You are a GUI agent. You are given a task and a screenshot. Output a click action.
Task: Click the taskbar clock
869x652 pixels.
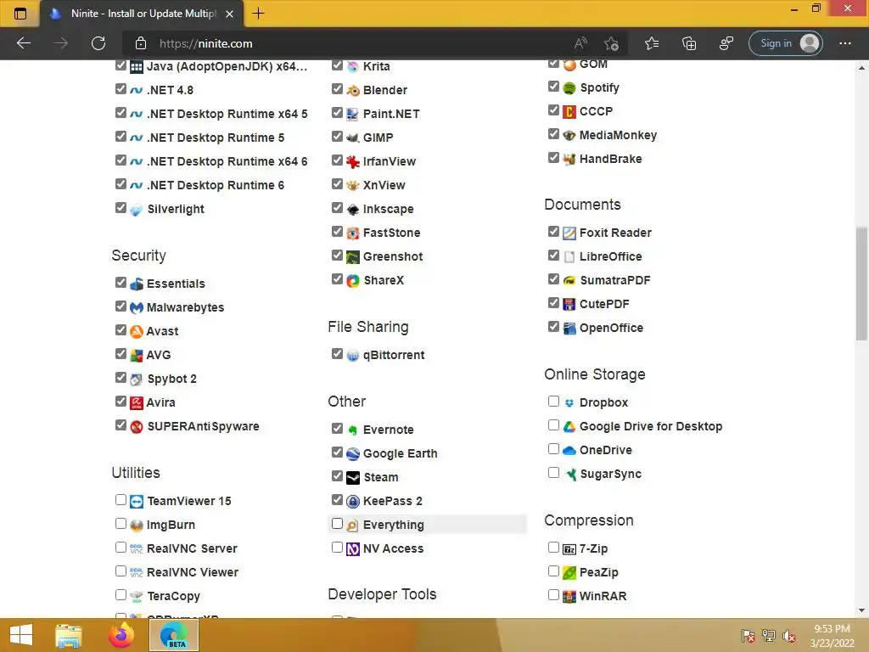(832, 636)
